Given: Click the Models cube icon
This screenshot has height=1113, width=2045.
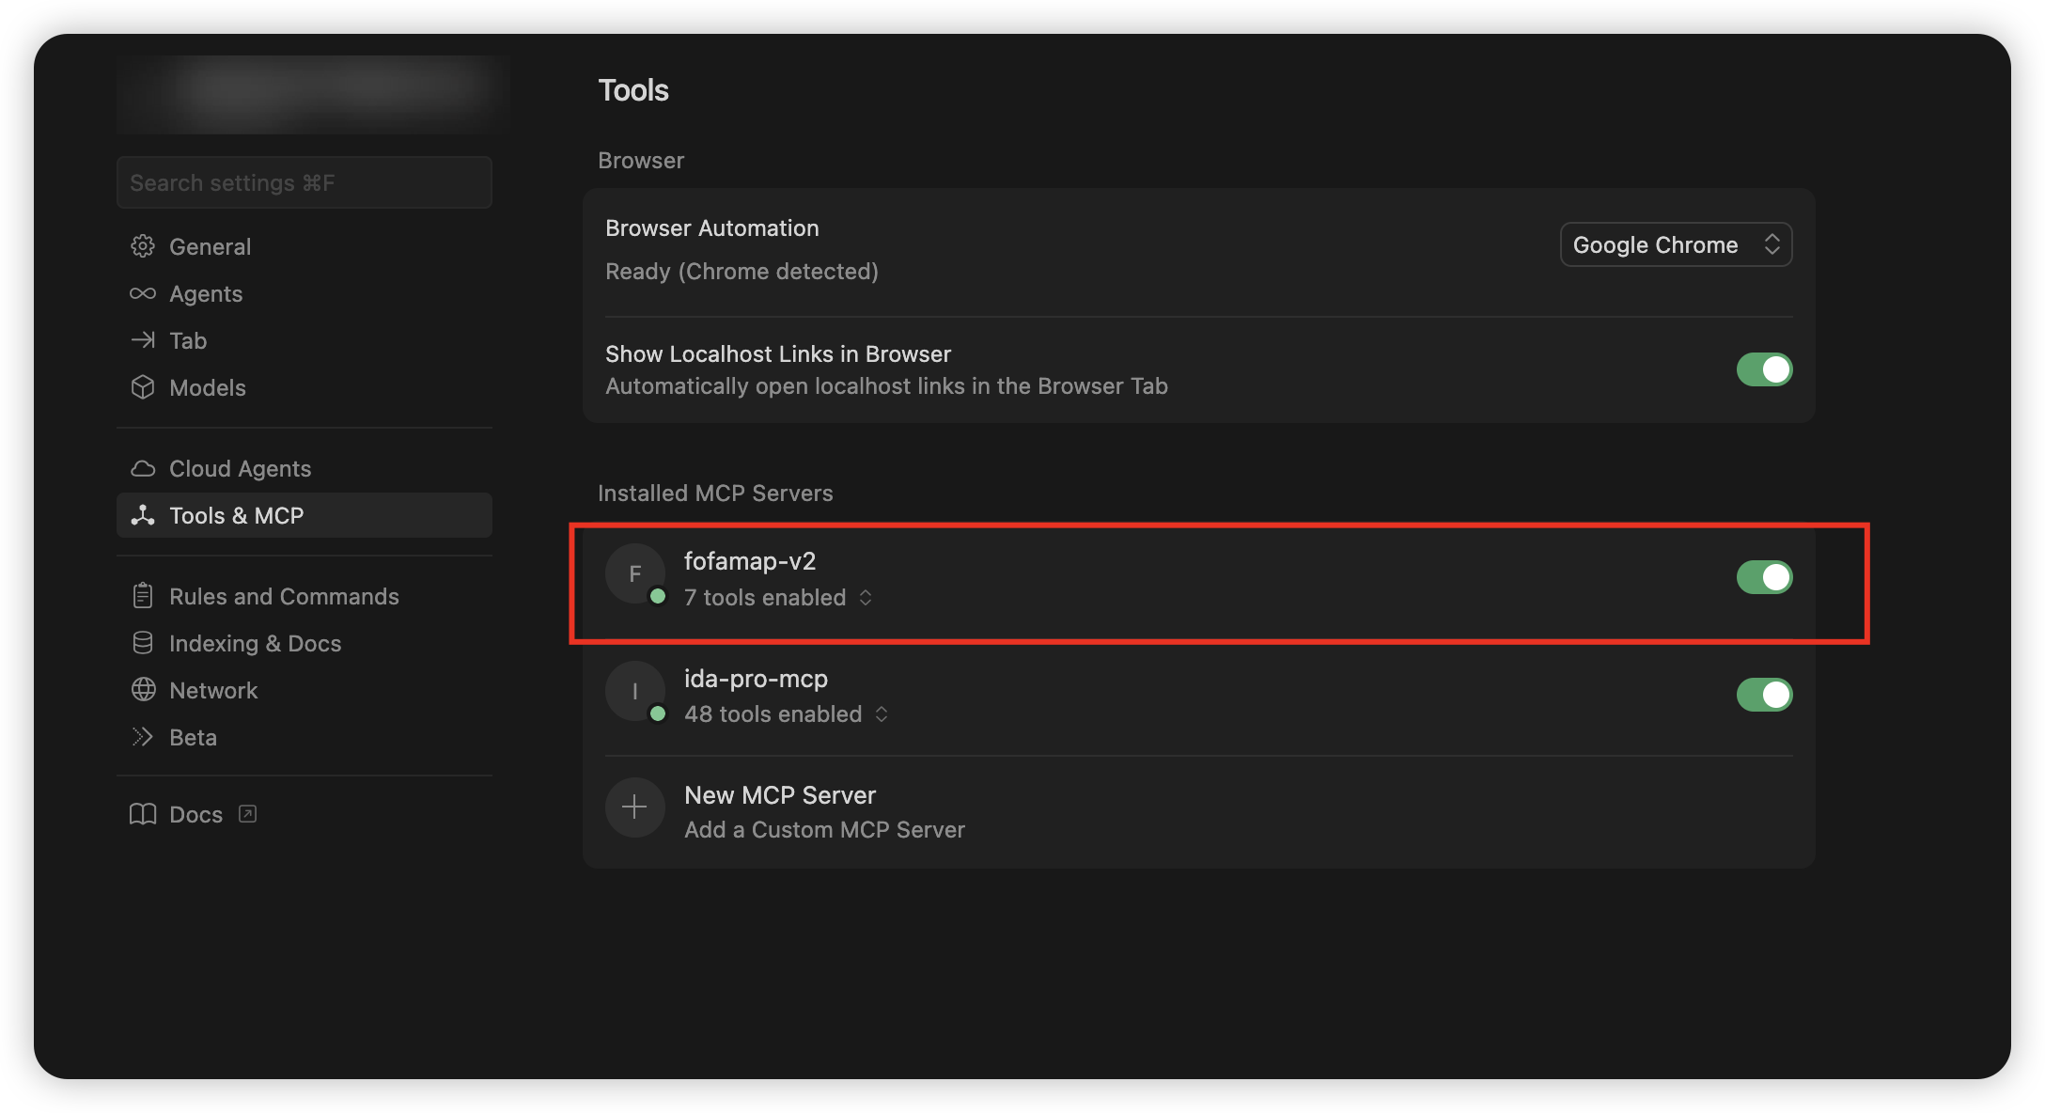Looking at the screenshot, I should [143, 387].
